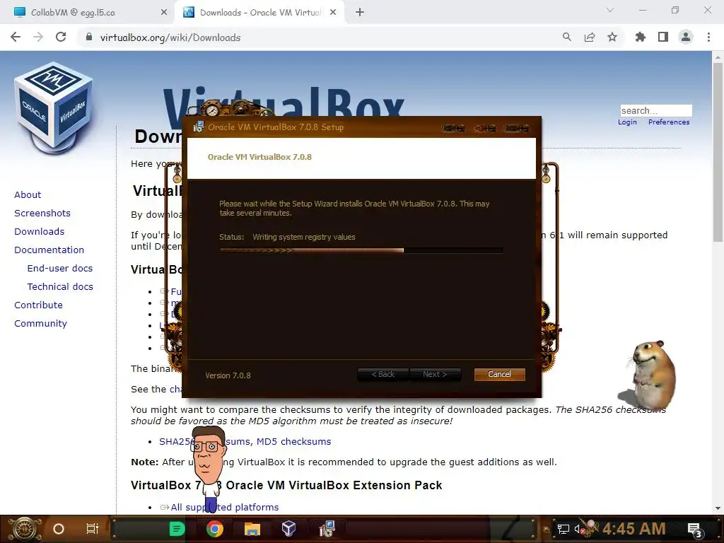Click the 'Version 7.0.8' label
The image size is (724, 543).
(228, 375)
